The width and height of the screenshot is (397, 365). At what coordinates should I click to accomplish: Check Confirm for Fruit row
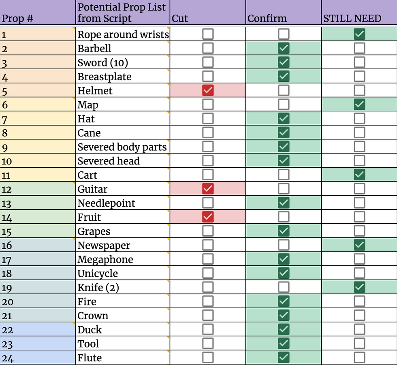[284, 217]
